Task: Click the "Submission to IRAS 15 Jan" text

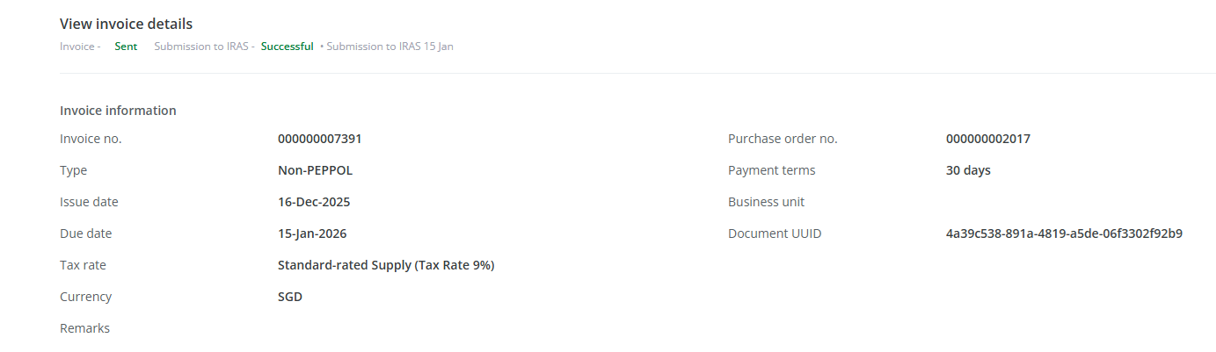Action: click(x=390, y=47)
